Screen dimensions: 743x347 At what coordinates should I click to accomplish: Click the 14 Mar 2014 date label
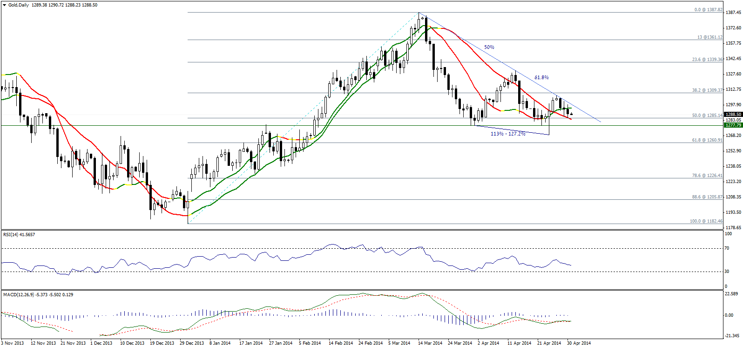(x=430, y=343)
